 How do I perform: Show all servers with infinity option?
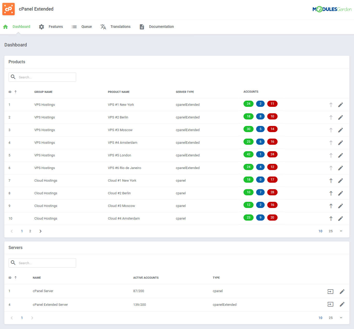[341, 318]
